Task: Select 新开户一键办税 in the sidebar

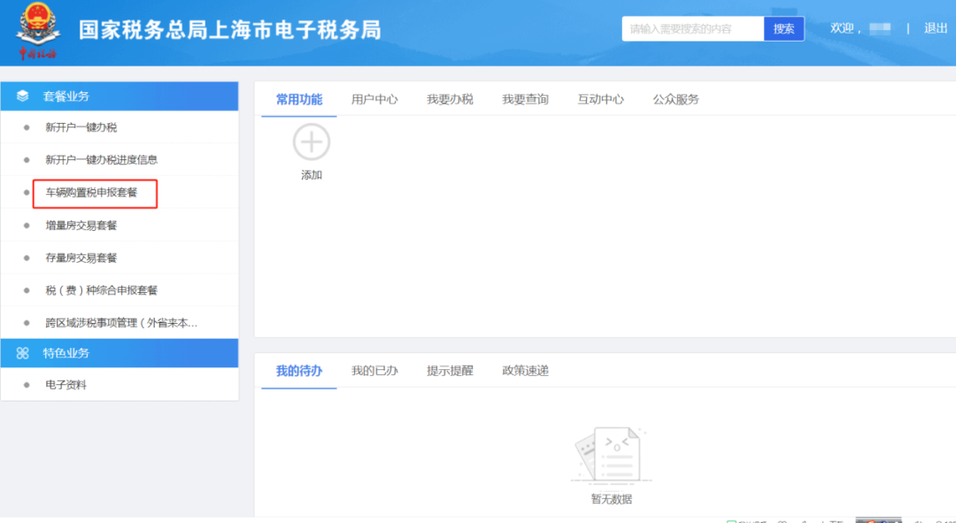Action: [x=81, y=127]
